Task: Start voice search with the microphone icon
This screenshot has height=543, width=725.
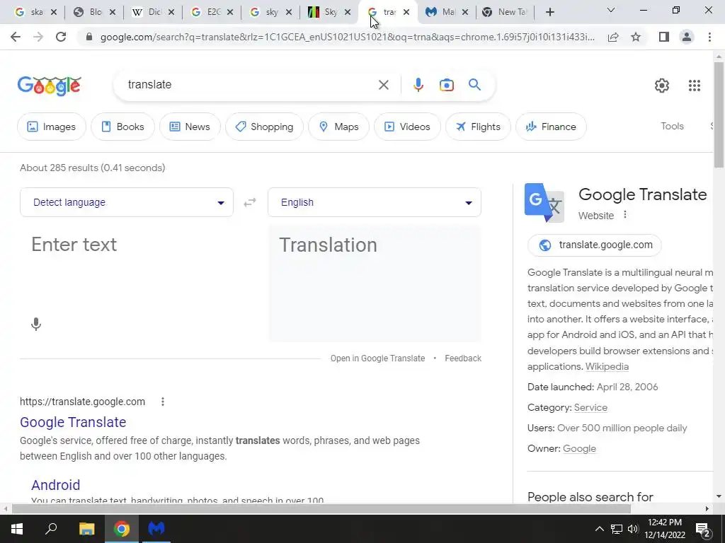Action: (418, 85)
